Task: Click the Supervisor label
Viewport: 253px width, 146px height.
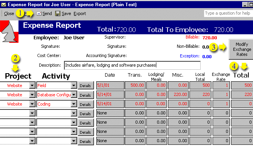Action: click(115, 37)
